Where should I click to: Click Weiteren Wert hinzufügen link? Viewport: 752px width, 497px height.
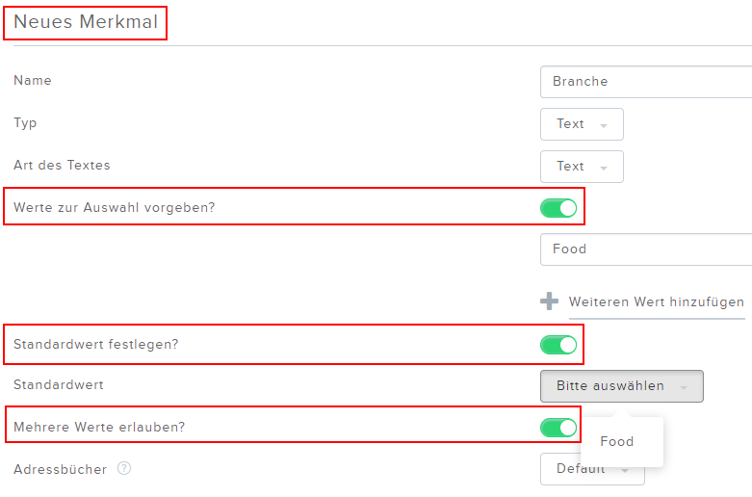[656, 302]
